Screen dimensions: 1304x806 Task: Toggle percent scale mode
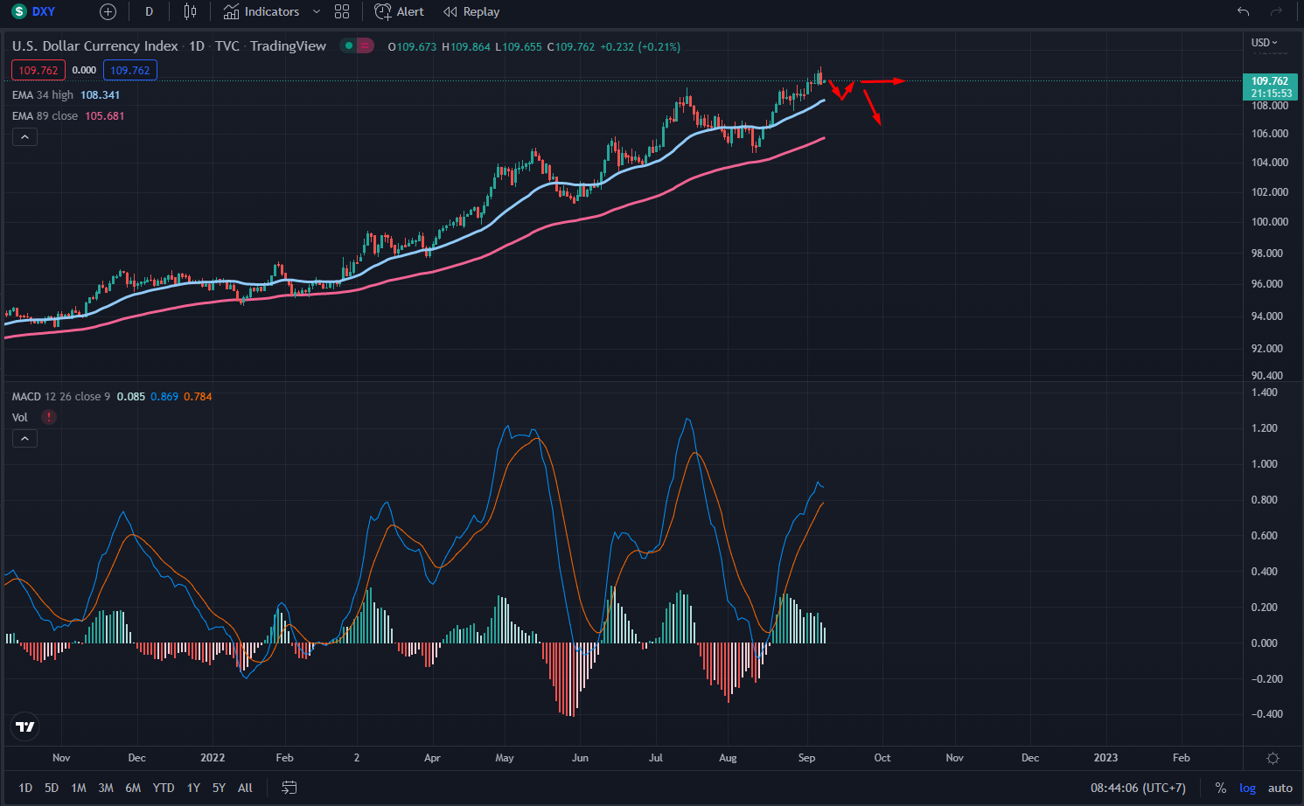click(1220, 788)
